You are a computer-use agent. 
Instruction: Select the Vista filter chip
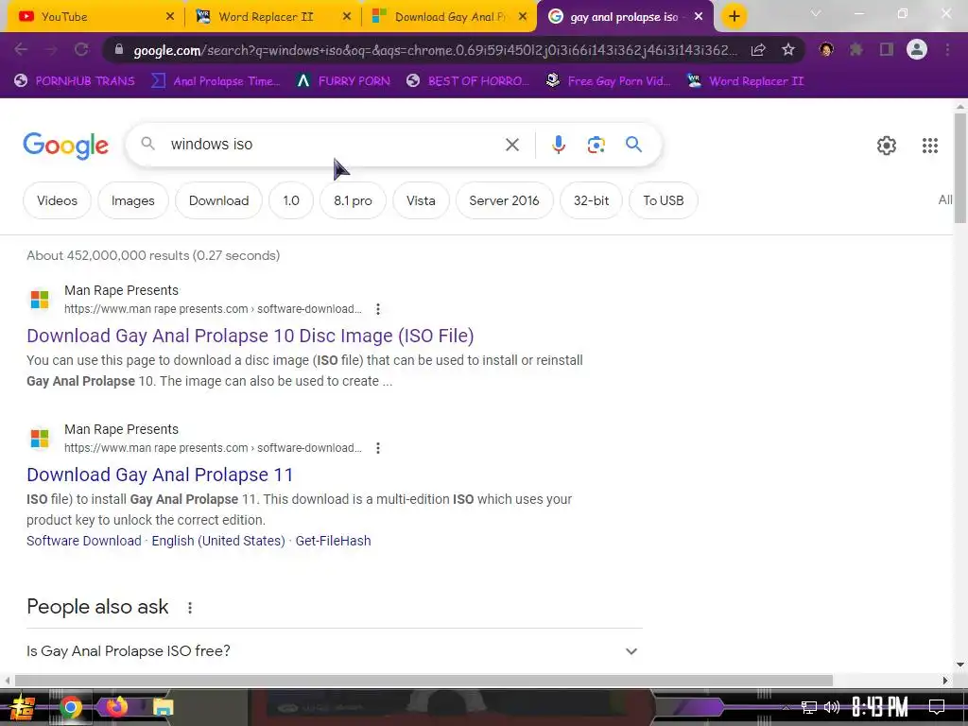coord(421,200)
